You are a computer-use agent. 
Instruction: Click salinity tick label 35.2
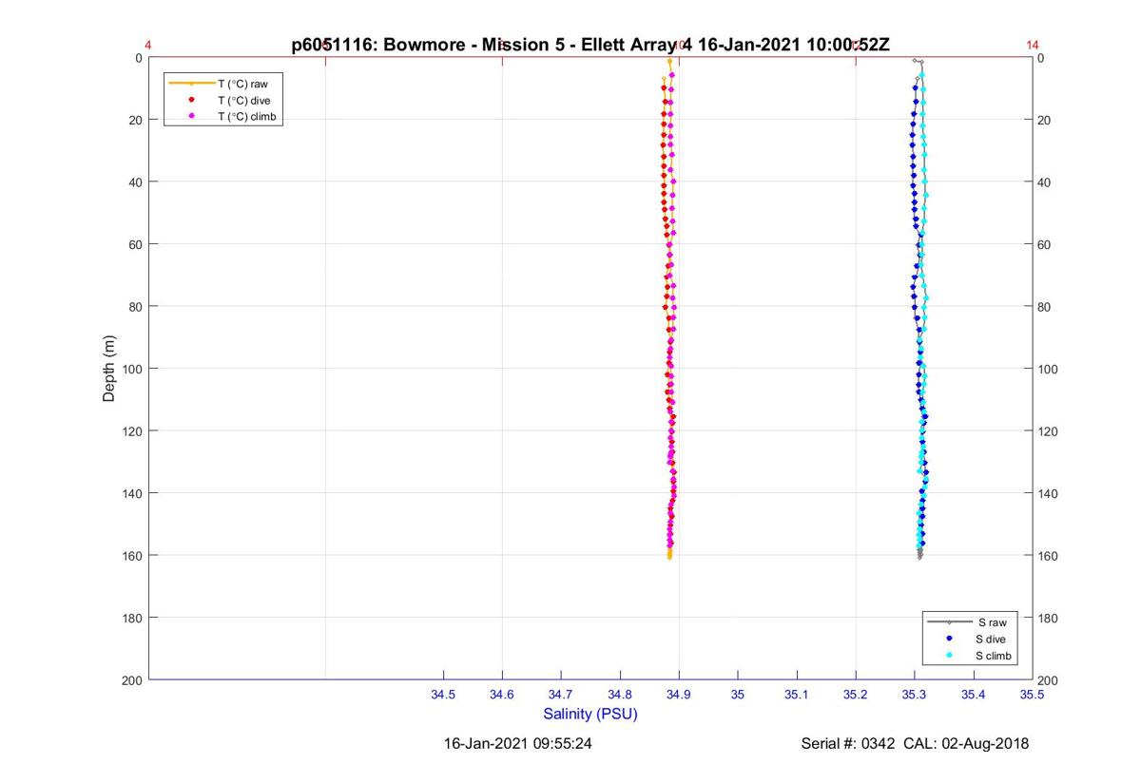pos(856,695)
